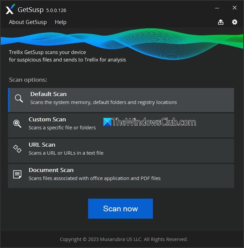The image size is (244, 248).
Task: Select the Document Scan title
Action: 51,170
